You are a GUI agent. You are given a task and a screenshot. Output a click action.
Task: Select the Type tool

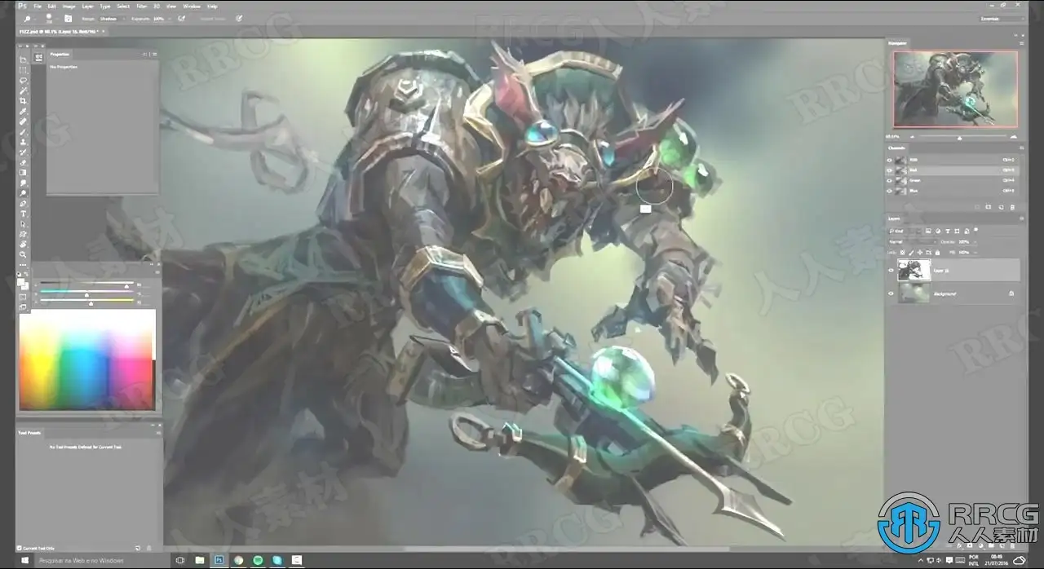[x=23, y=214]
